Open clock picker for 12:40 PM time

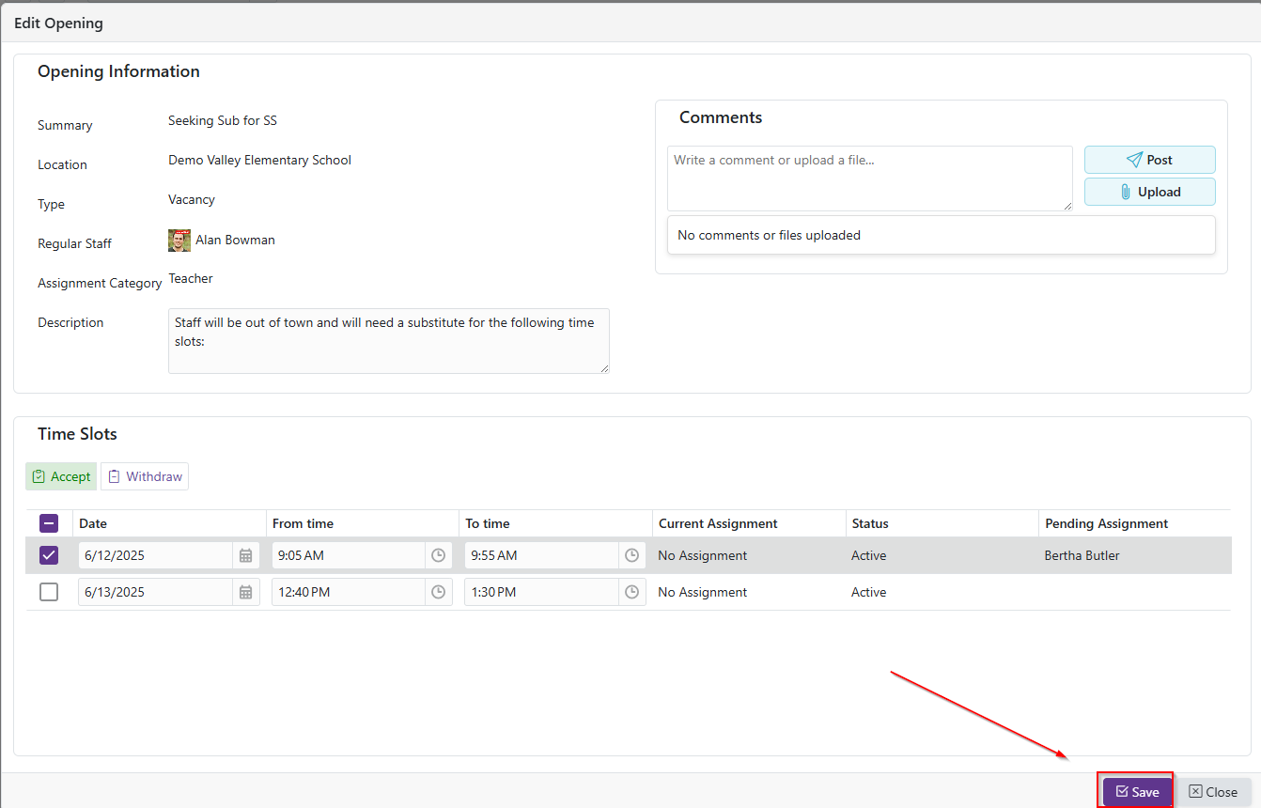[x=438, y=592]
